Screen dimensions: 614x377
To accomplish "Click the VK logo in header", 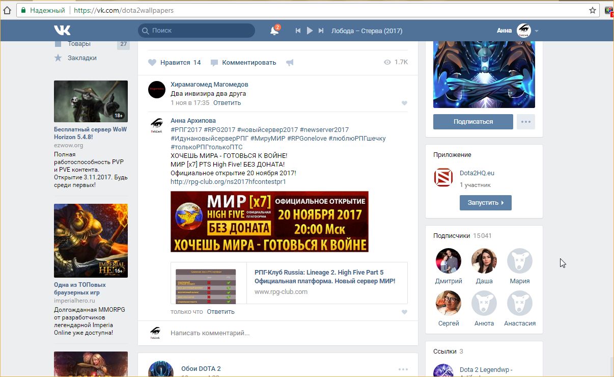I will [x=62, y=30].
